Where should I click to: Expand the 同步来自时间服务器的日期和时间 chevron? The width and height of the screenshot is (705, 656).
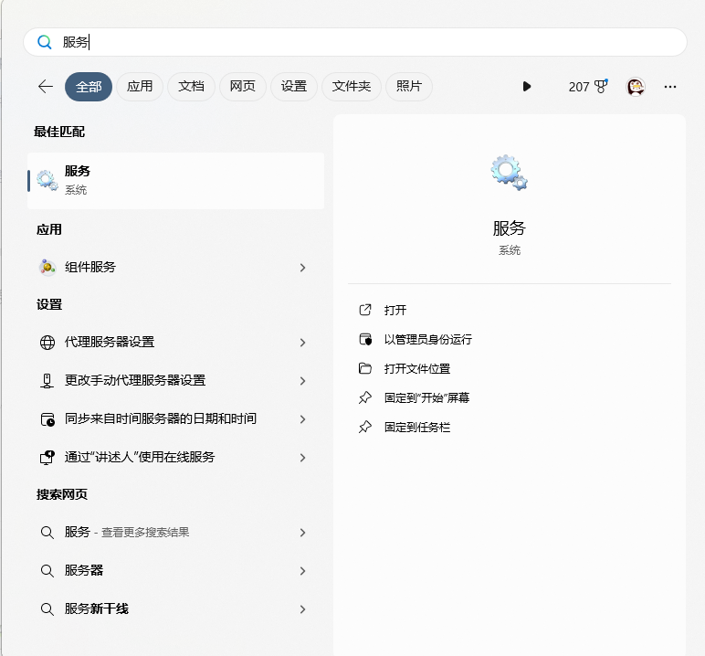coord(302,419)
